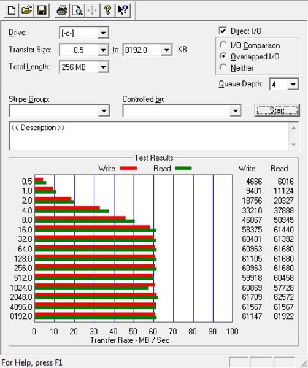Viewport: 308px width, 368px height.
Task: Expand the Queue Depth dropdown
Action: point(293,84)
